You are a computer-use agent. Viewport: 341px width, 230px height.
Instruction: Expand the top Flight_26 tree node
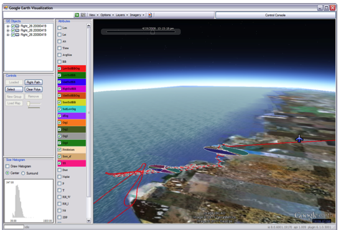pyautogui.click(x=8, y=26)
